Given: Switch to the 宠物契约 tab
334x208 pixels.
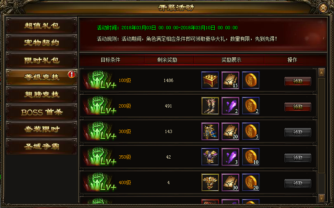Looking at the screenshot, I should coord(42,43).
